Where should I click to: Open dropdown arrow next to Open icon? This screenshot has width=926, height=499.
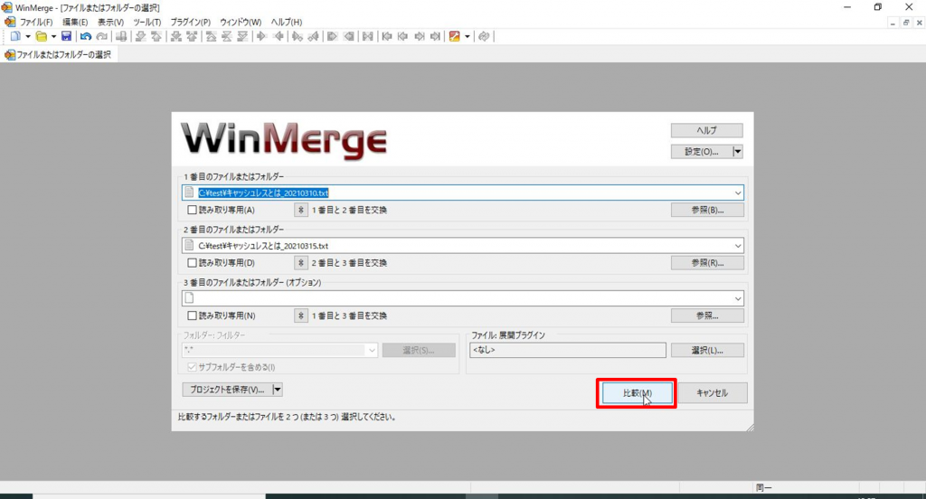pyautogui.click(x=53, y=37)
